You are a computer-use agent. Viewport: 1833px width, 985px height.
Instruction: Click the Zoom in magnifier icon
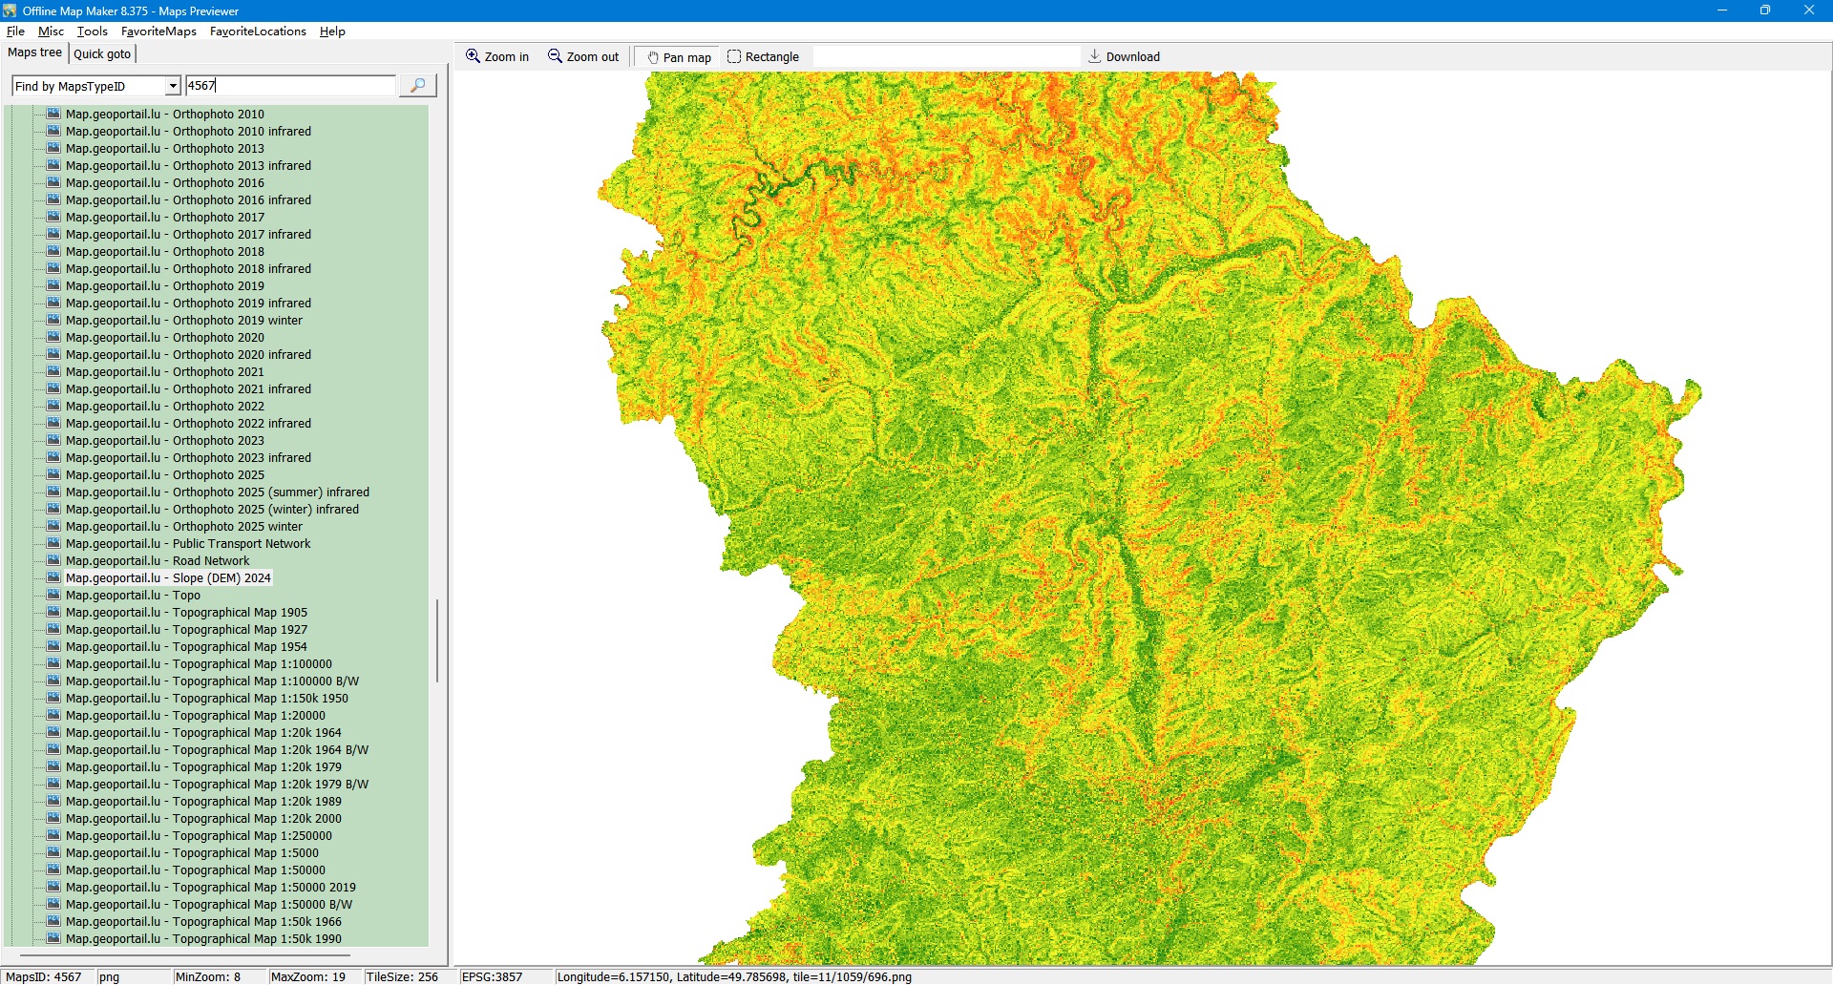coord(473,56)
